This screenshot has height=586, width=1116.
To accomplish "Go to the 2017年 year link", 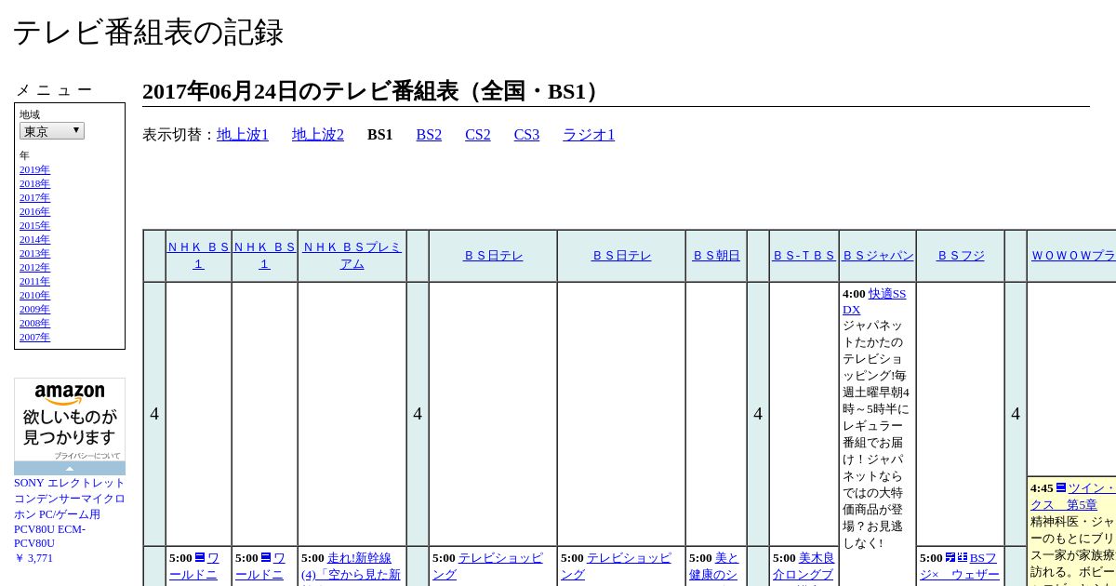I will tap(34, 198).
